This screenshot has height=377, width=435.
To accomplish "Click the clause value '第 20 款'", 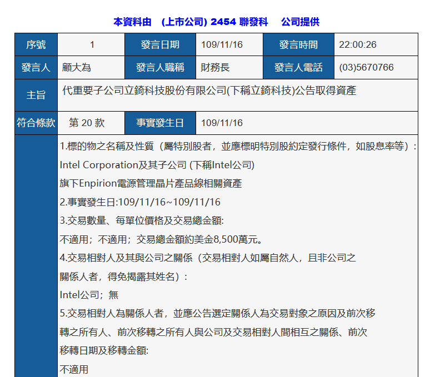I will point(87,123).
